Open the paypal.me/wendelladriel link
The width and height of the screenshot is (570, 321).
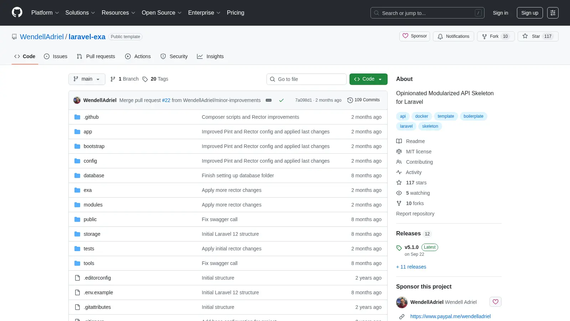coord(450,316)
